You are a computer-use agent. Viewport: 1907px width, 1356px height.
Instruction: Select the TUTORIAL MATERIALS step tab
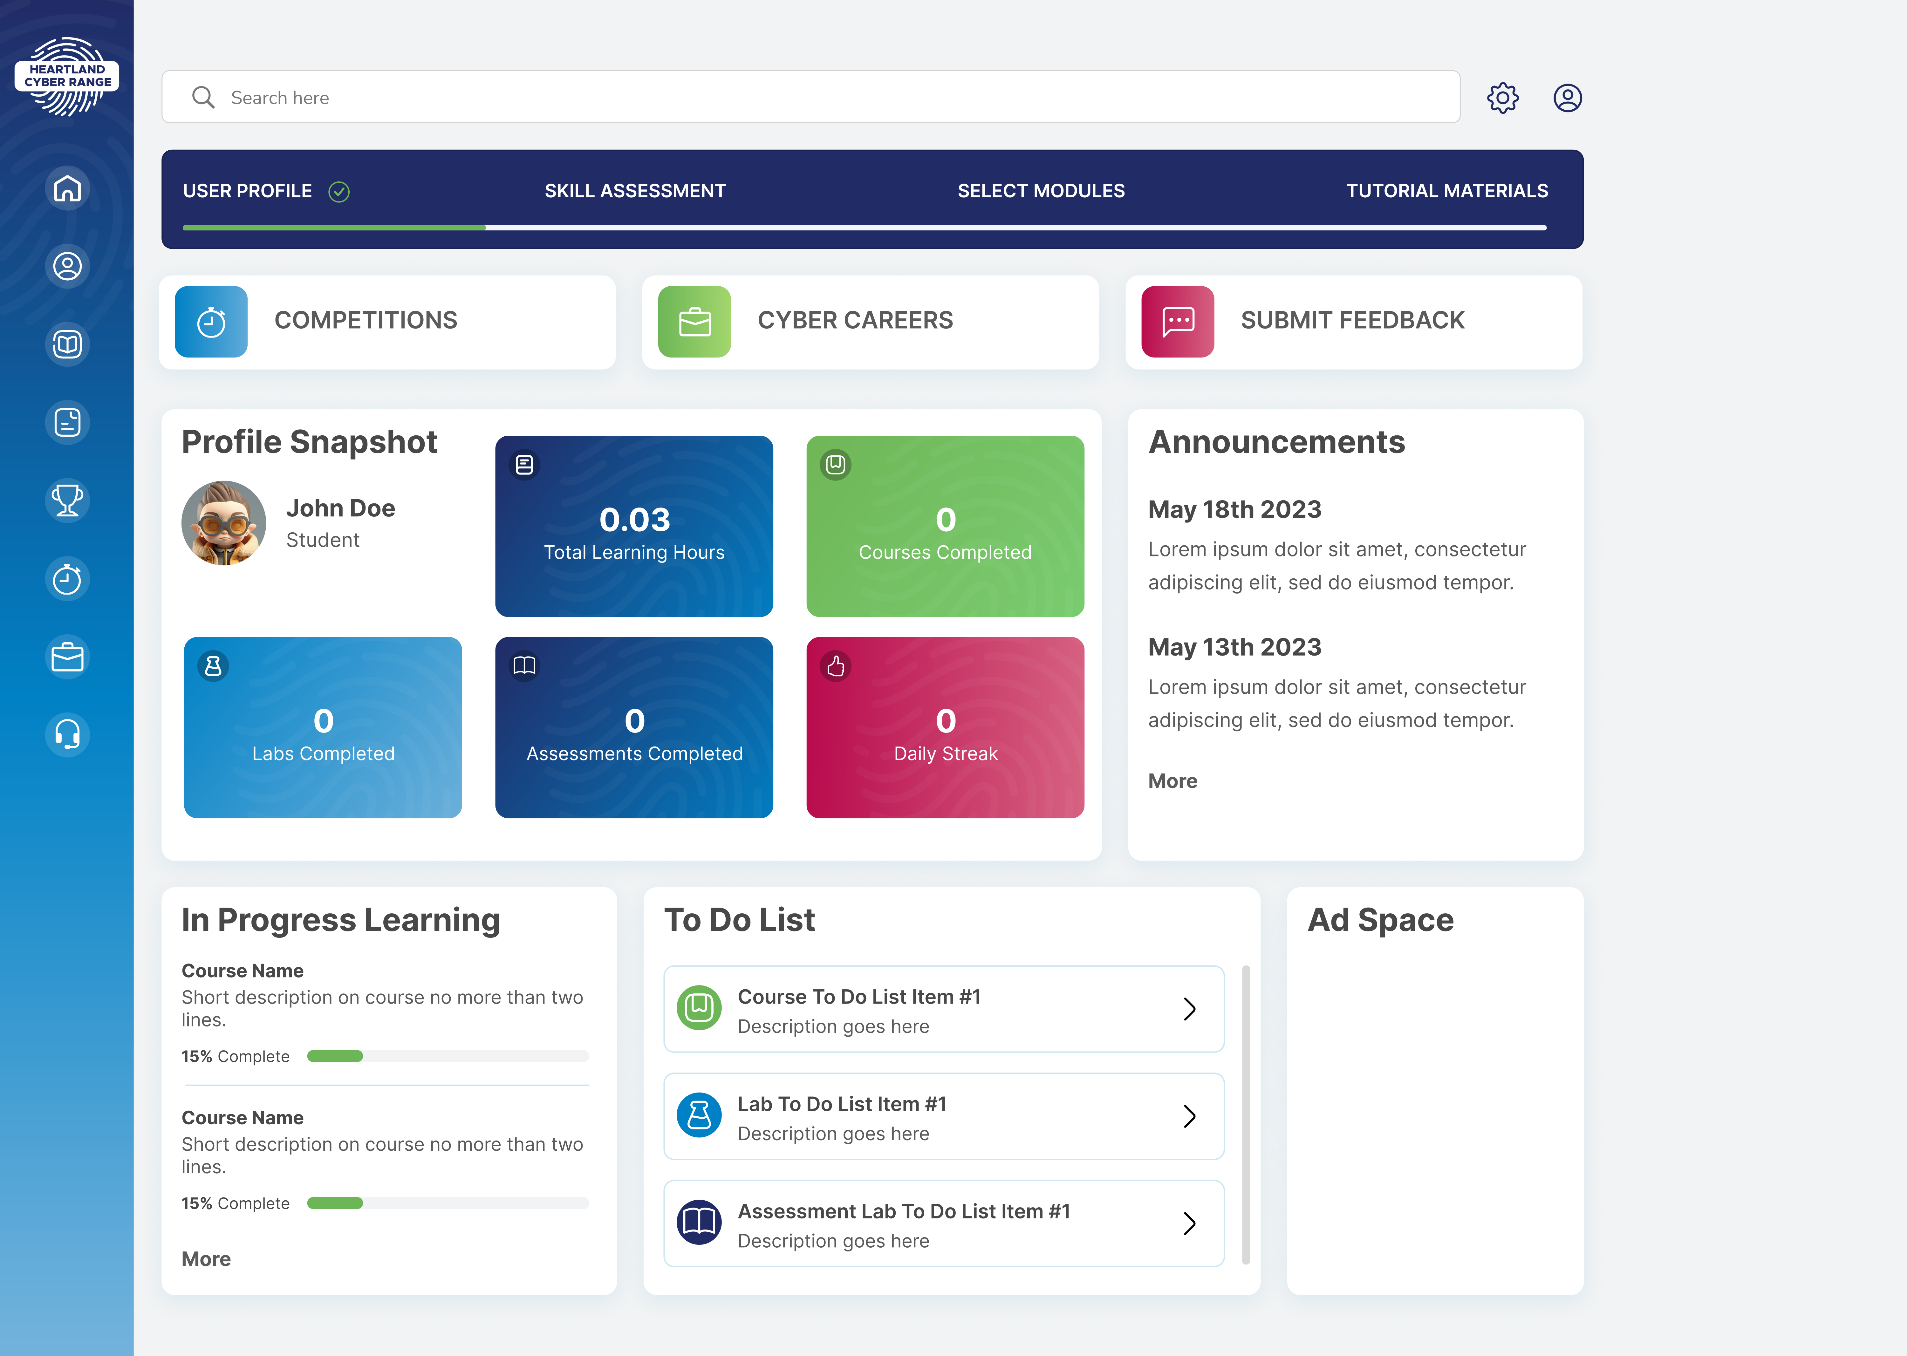(x=1447, y=191)
